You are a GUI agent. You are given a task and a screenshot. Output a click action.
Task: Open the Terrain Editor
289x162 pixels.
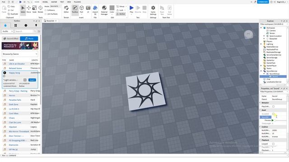66,9
